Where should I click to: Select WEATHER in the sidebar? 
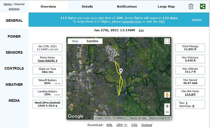click(x=14, y=85)
